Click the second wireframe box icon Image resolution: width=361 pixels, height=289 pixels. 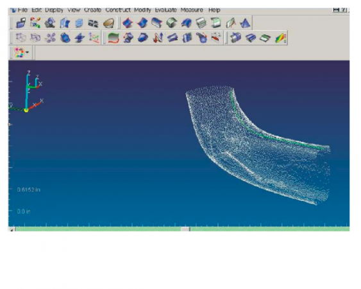click(x=36, y=38)
